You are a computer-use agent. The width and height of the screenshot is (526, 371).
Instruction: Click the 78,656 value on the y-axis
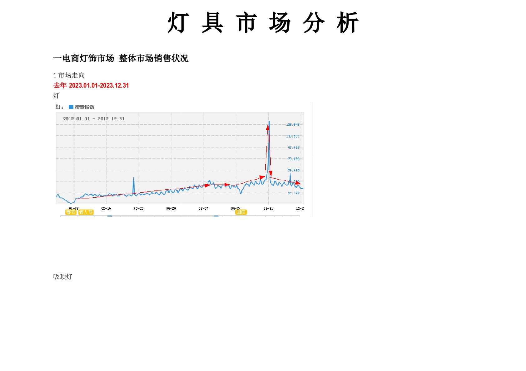(294, 159)
